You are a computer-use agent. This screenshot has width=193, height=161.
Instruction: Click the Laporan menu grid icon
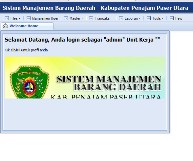pyautogui.click(x=121, y=18)
